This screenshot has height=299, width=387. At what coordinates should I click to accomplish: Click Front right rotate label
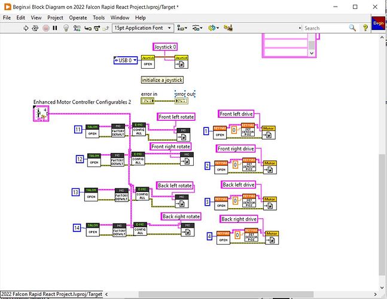pyautogui.click(x=170, y=147)
